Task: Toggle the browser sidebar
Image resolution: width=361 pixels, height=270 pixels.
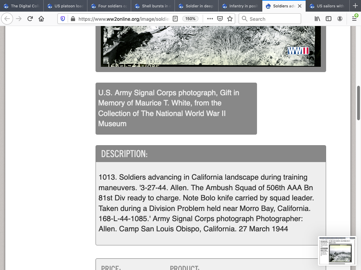Action: (x=329, y=19)
